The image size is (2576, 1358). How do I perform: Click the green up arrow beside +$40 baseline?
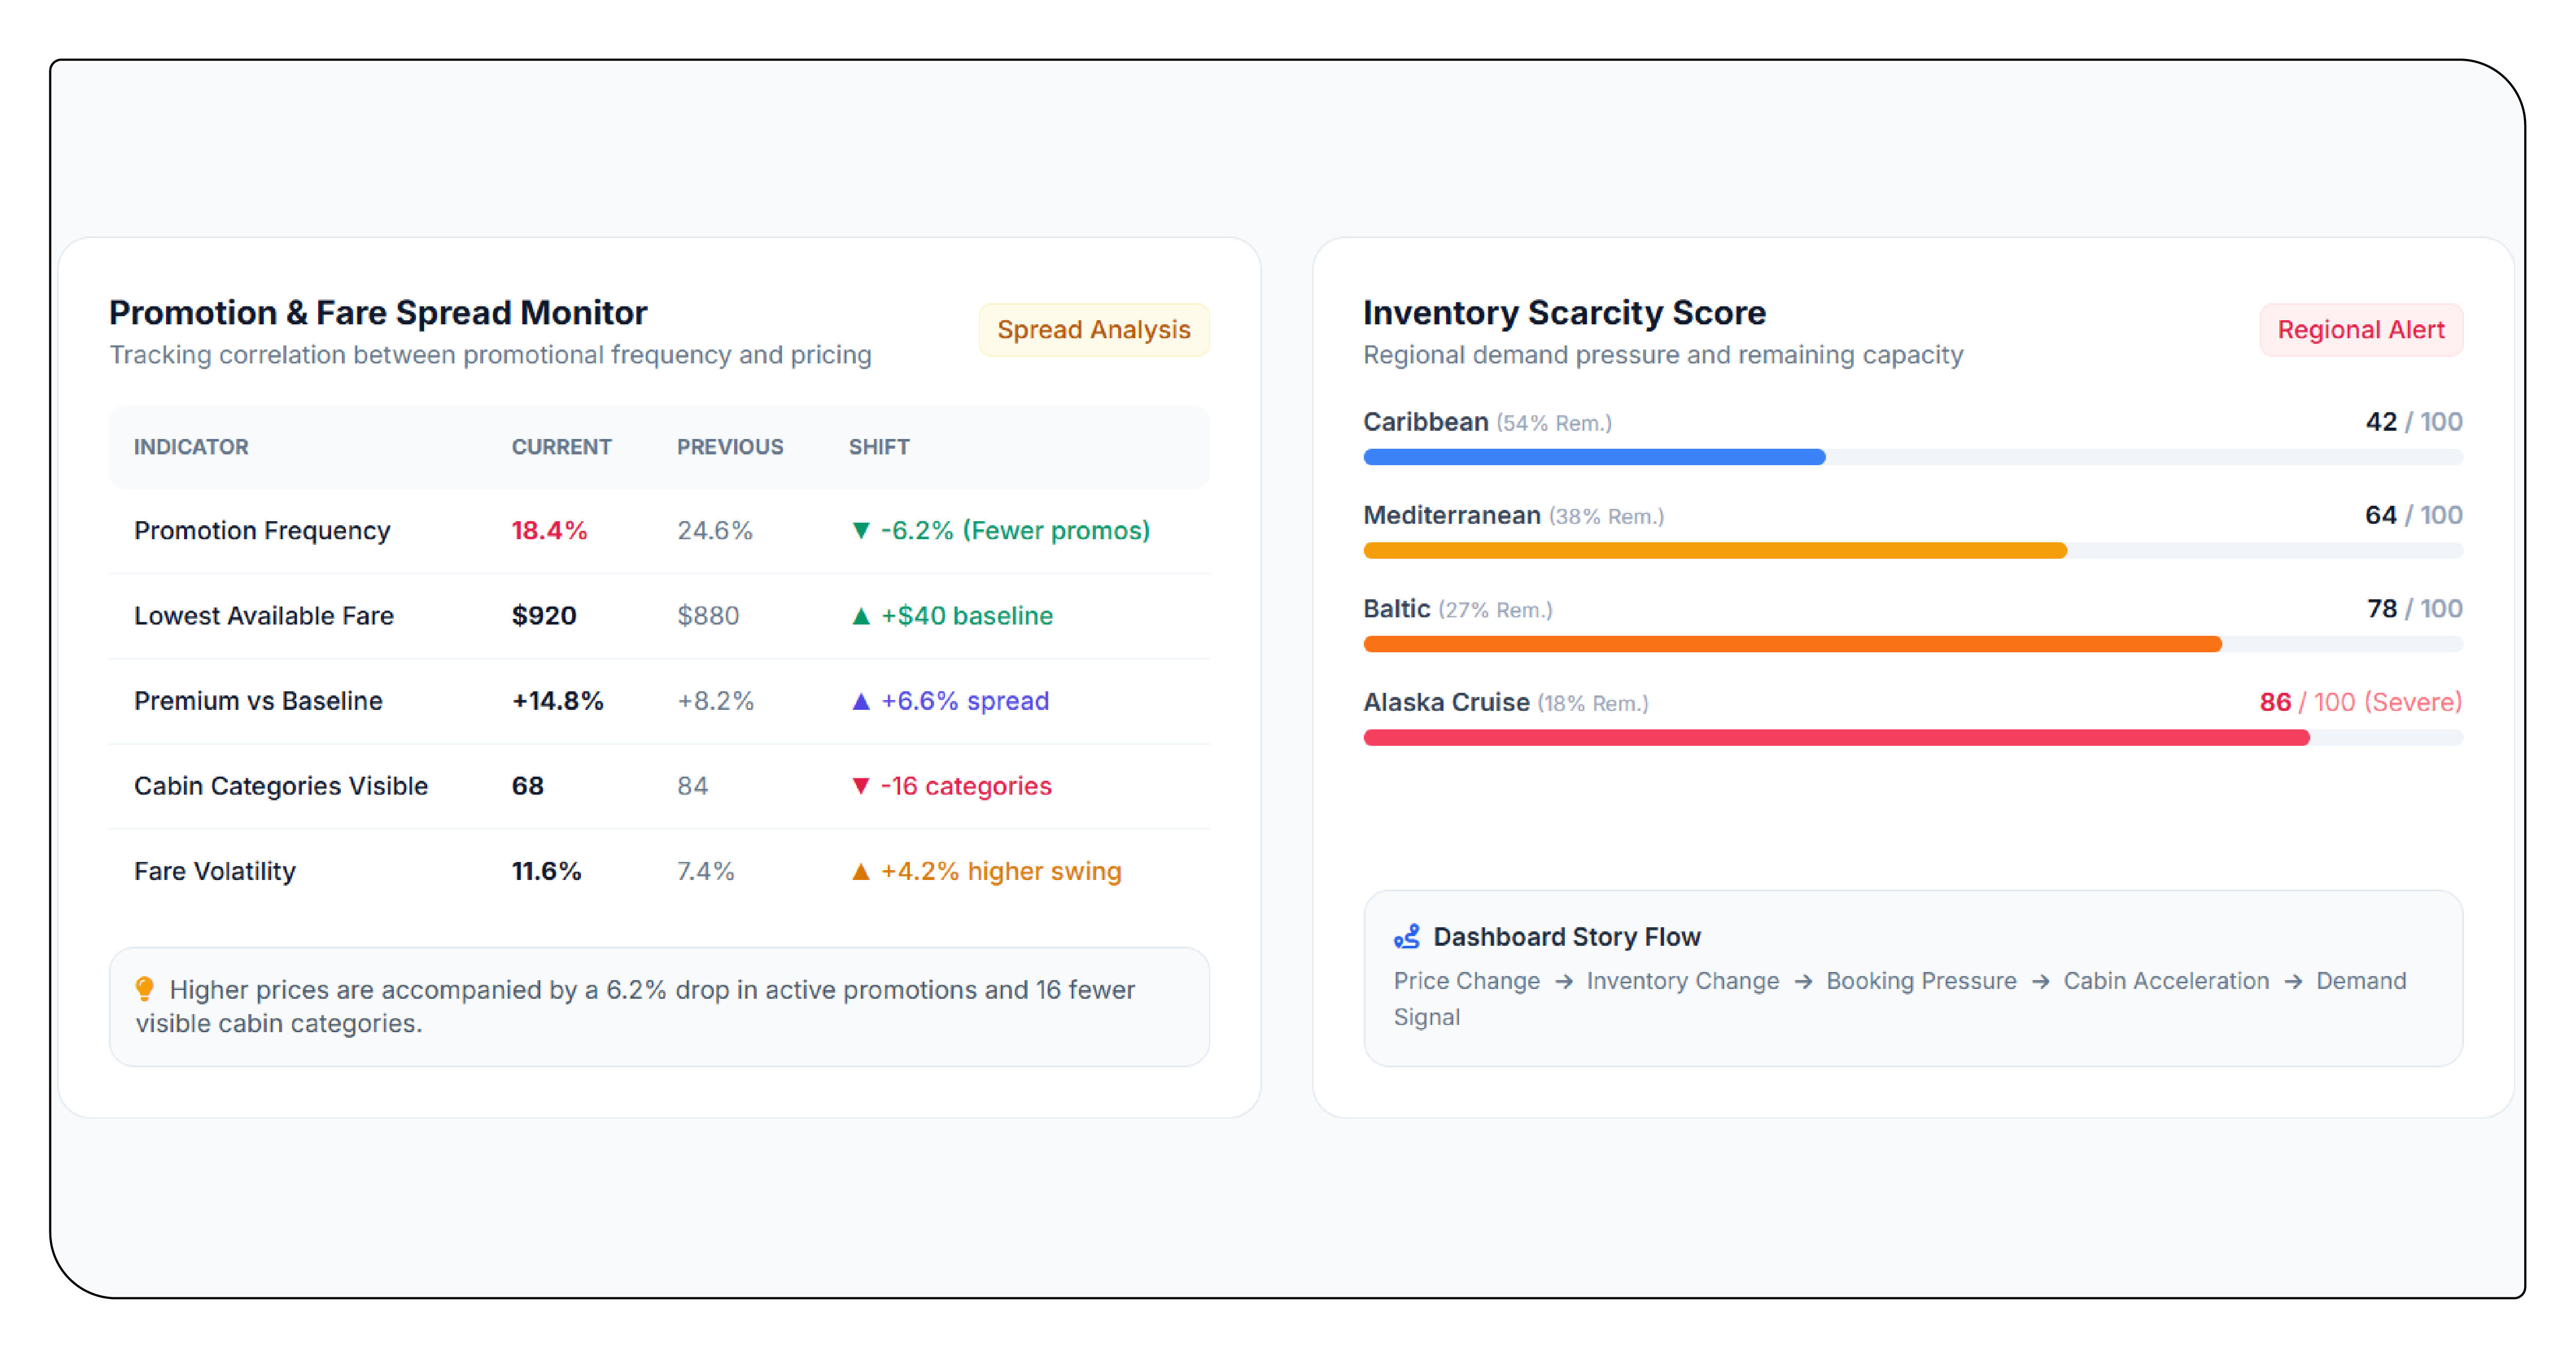(860, 615)
